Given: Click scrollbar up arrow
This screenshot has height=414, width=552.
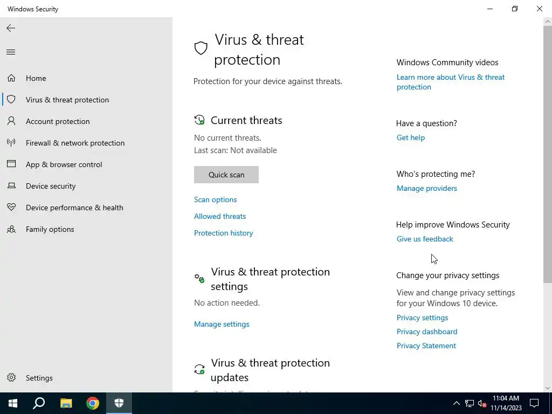Looking at the screenshot, I should (x=548, y=22).
